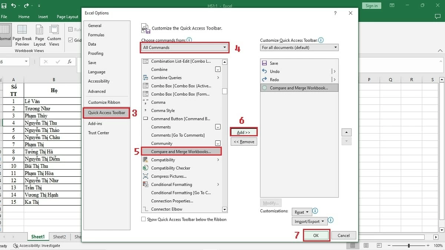Screen dimensions: 445x250
Task: Switch to Page Layout view icon in status bar
Action: 366,245
